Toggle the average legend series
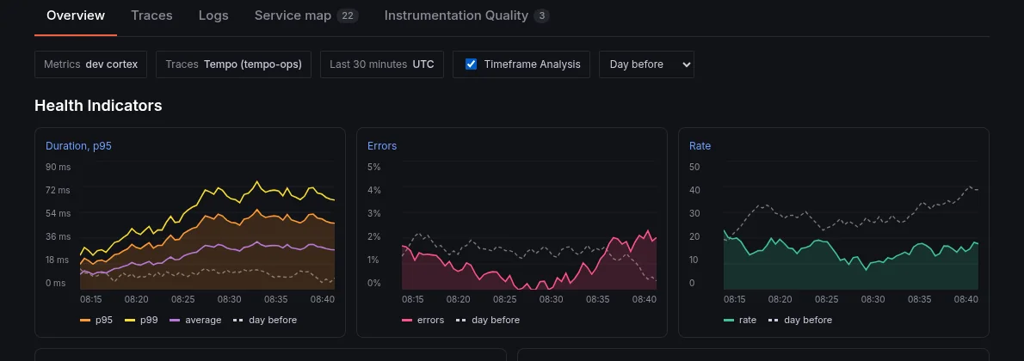Screen dimensions: 1024x361 click(x=195, y=320)
